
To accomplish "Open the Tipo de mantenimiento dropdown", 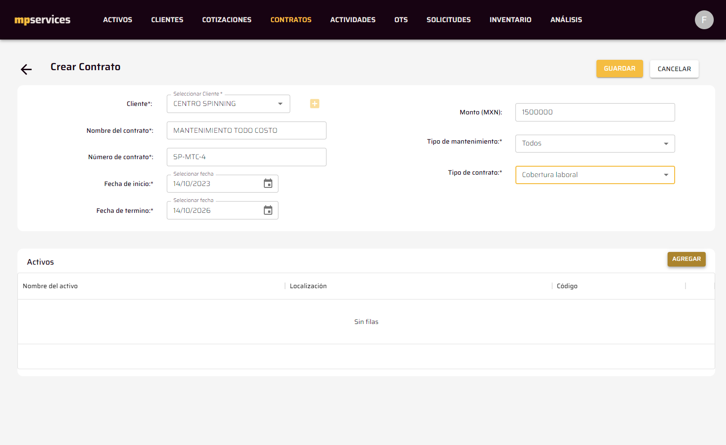I will point(595,144).
